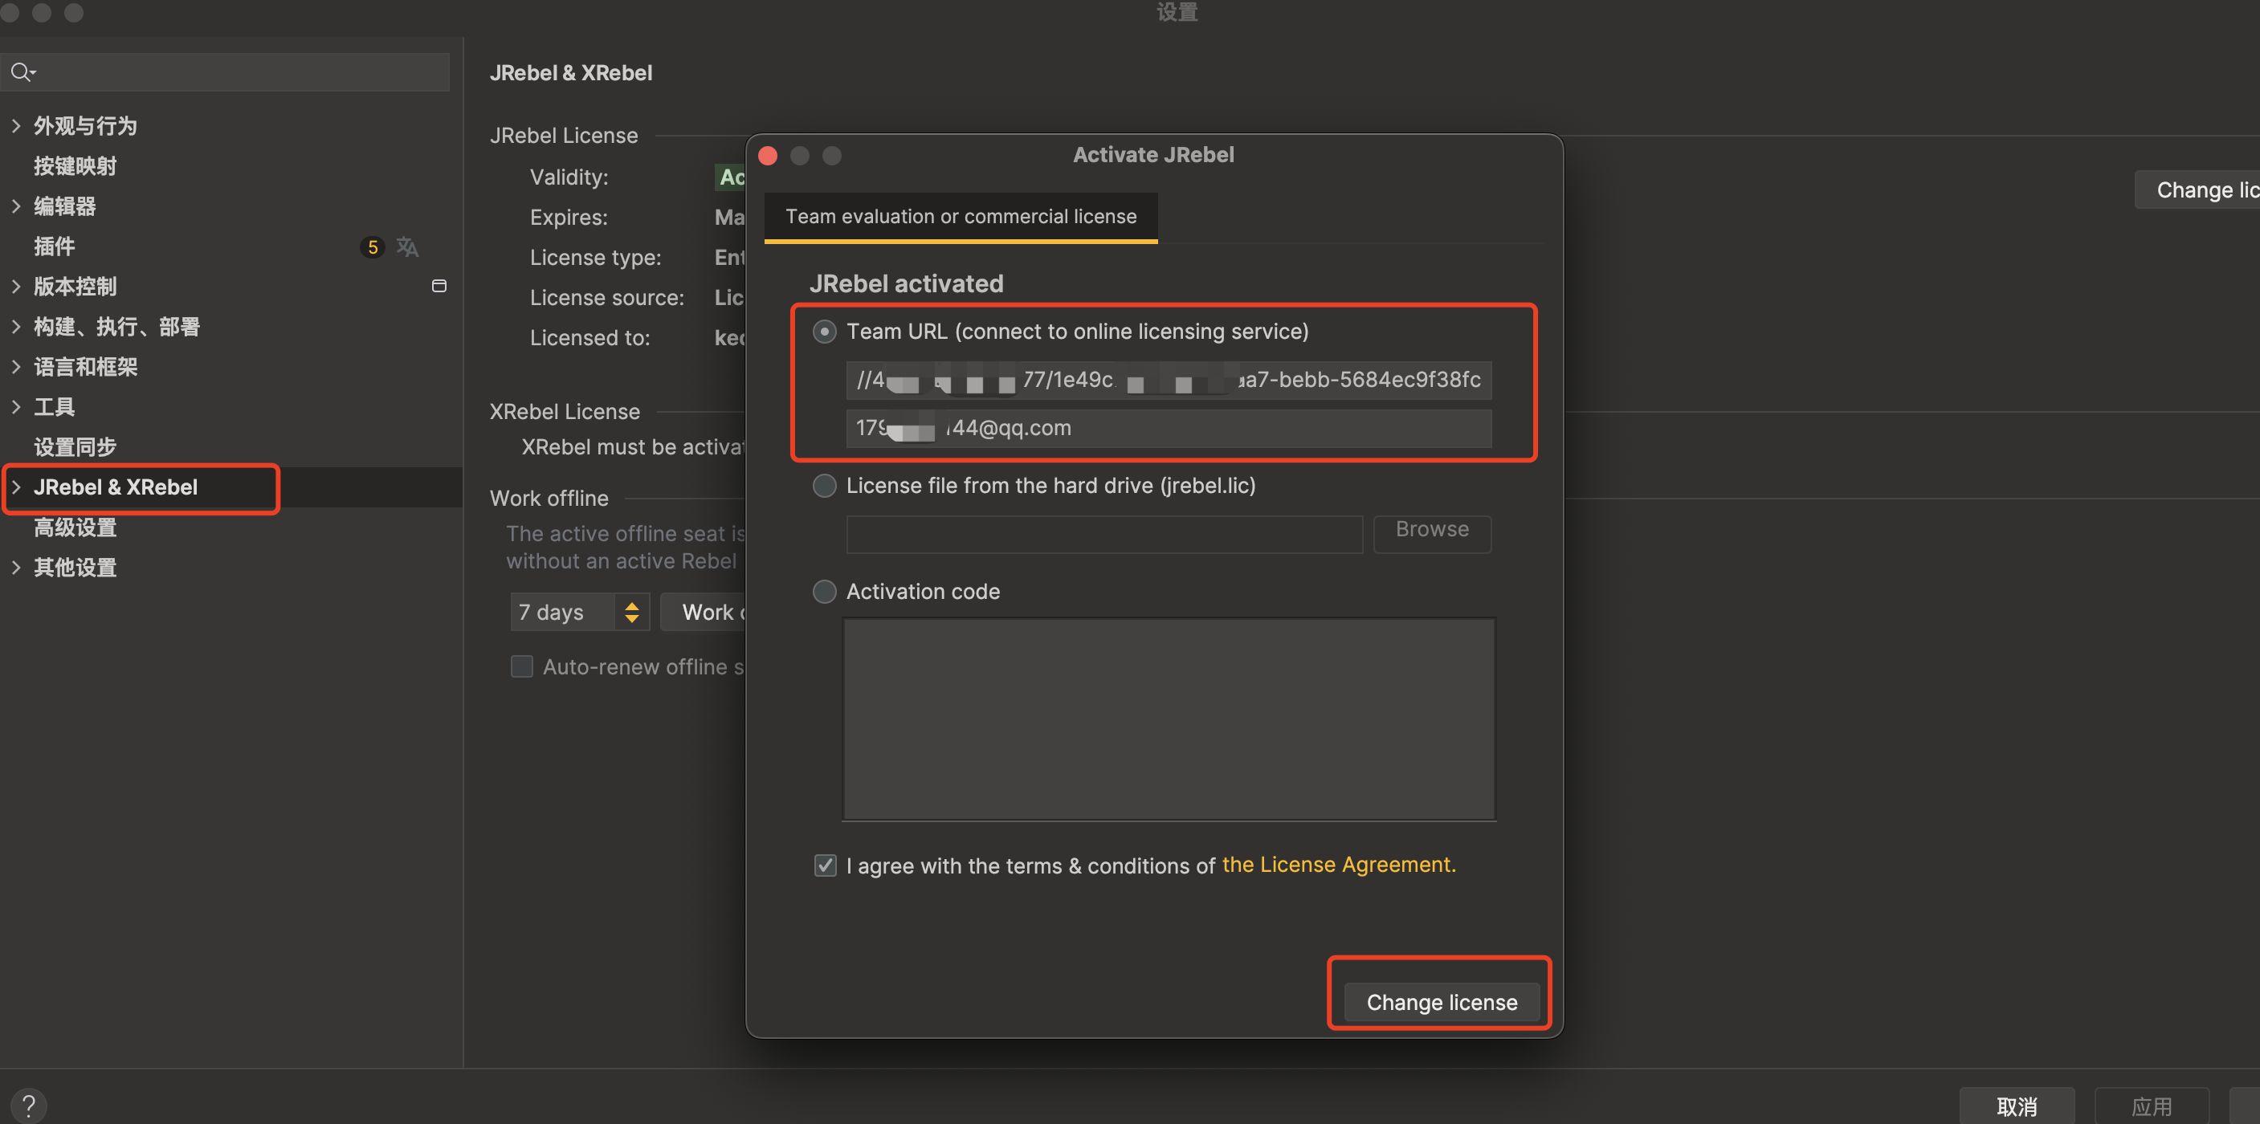The width and height of the screenshot is (2260, 1124).
Task: Close the Activate JRebel dialog
Action: tap(768, 155)
